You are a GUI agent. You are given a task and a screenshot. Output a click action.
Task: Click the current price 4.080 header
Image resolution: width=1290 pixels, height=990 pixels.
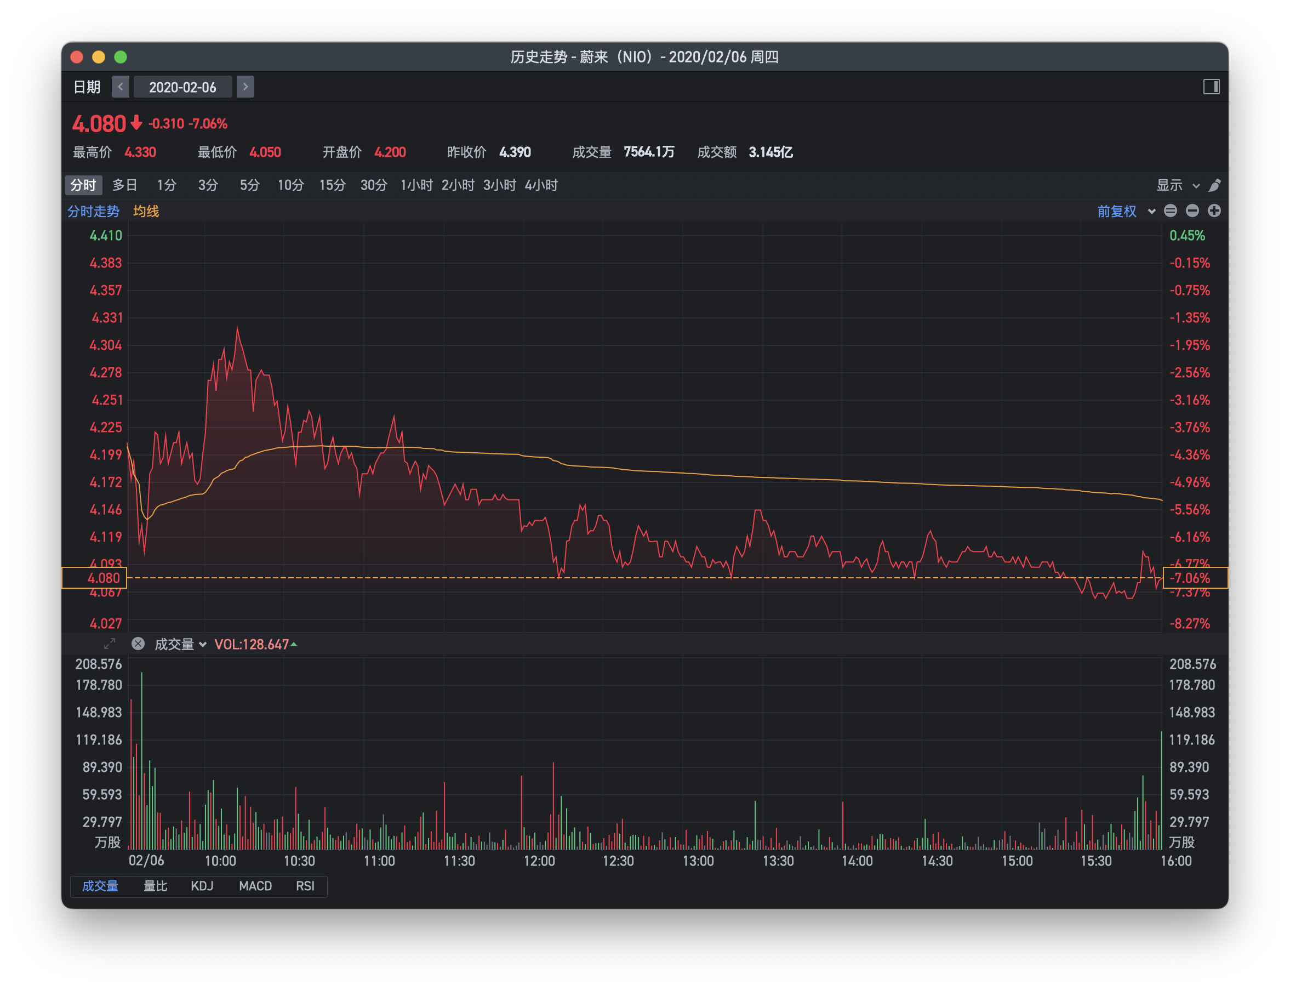pyautogui.click(x=99, y=124)
